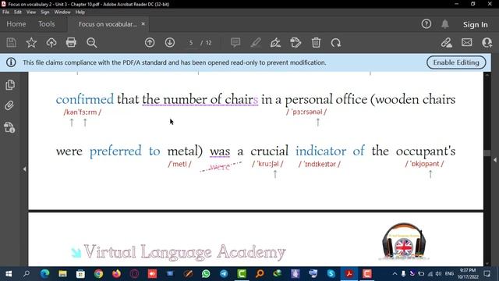499x281 pixels.
Task: Expand the left navigation pane arrow
Action: click(x=24, y=169)
